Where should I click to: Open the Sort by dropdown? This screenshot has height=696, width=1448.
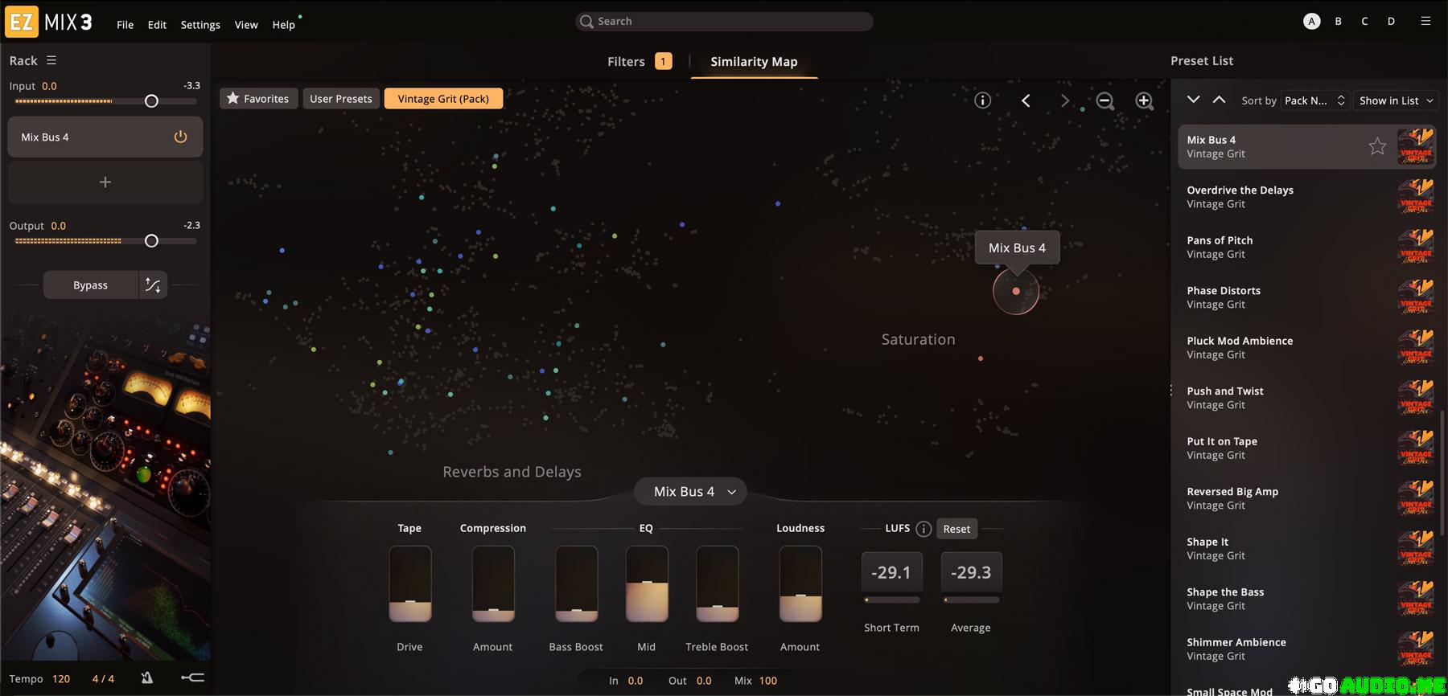(1314, 100)
